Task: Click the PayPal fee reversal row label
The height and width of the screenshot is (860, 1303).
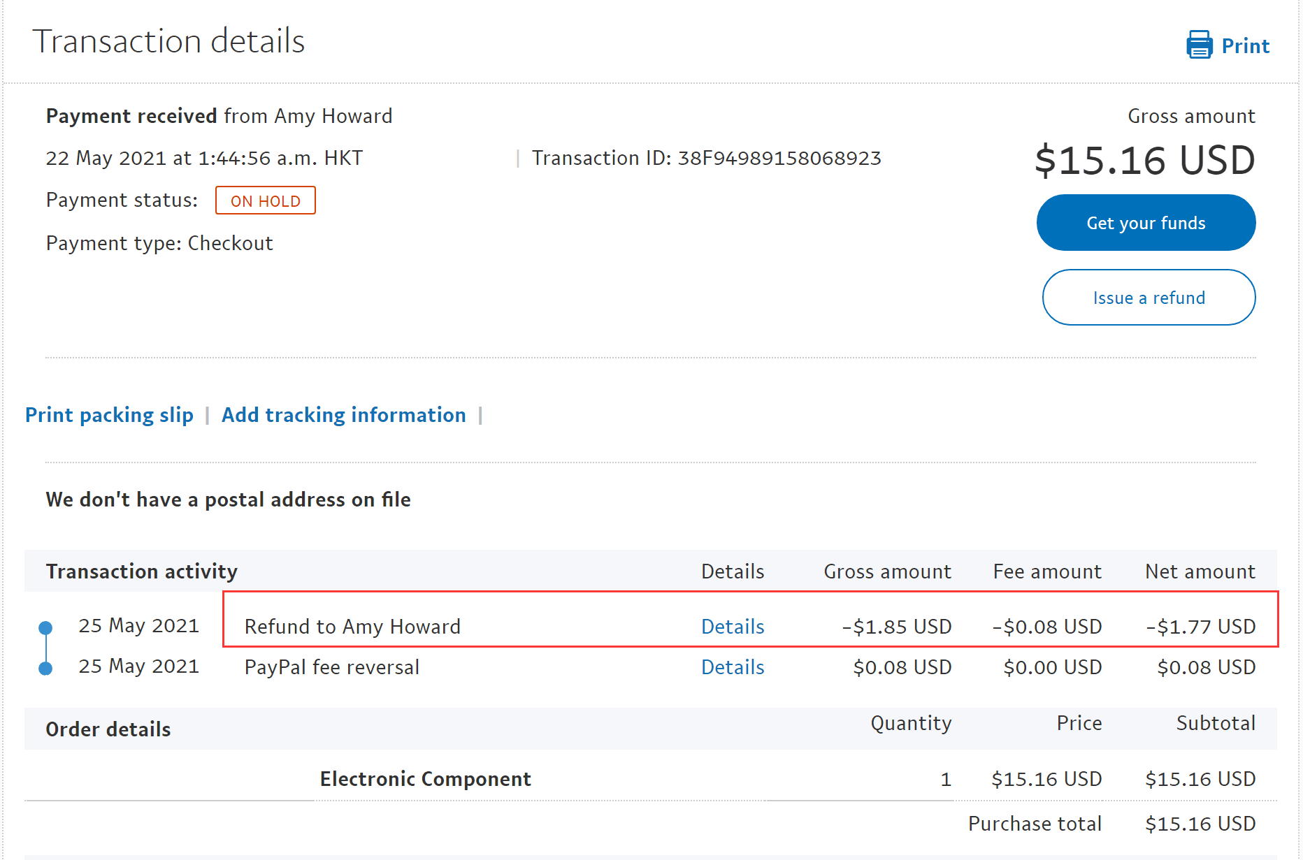Action: pos(332,667)
